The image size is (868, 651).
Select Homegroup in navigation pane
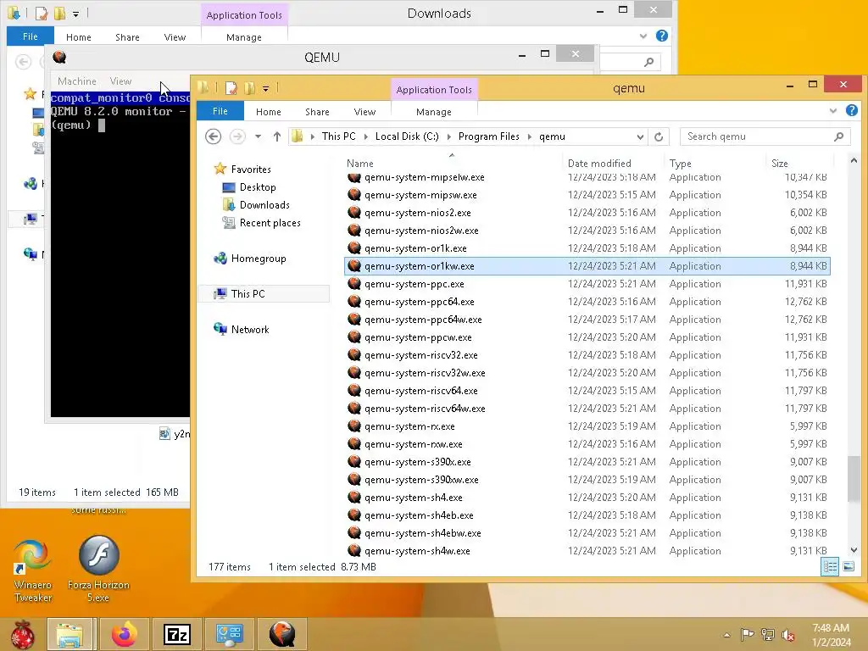point(259,258)
